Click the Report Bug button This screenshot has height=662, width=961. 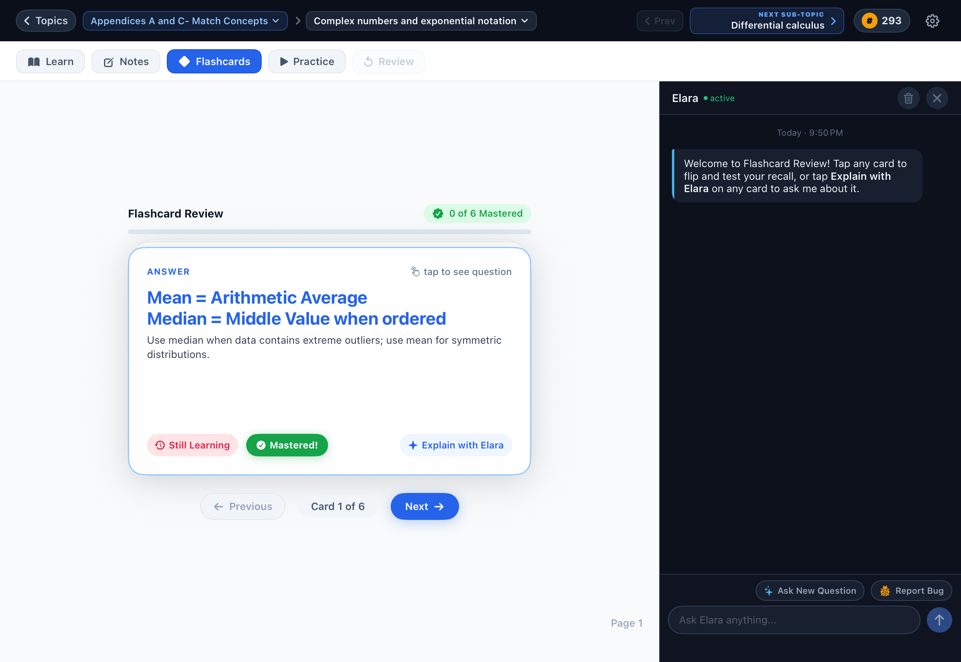pyautogui.click(x=911, y=591)
